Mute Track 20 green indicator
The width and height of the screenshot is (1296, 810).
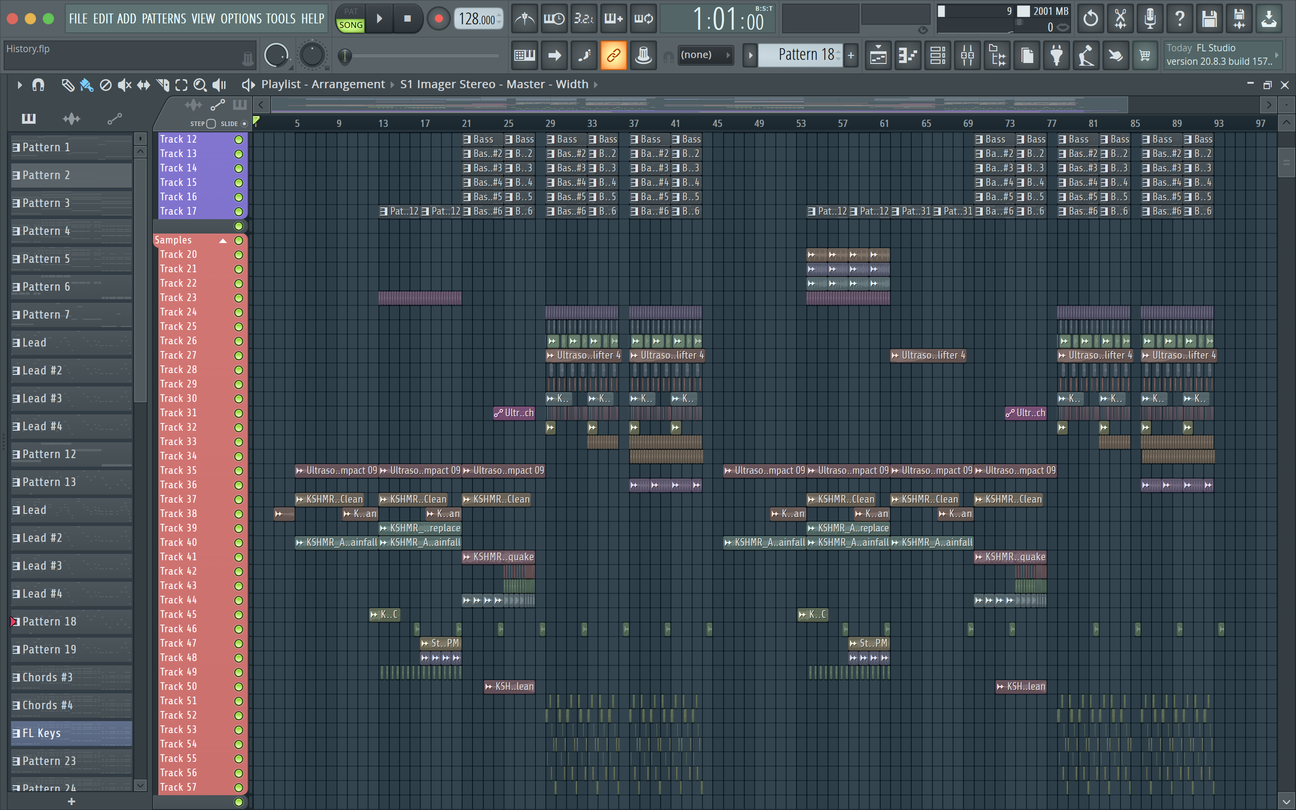click(238, 254)
